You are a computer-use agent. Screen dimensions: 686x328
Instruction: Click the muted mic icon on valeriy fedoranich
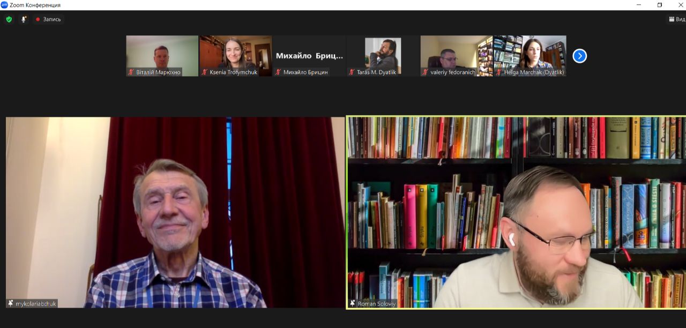click(x=426, y=72)
